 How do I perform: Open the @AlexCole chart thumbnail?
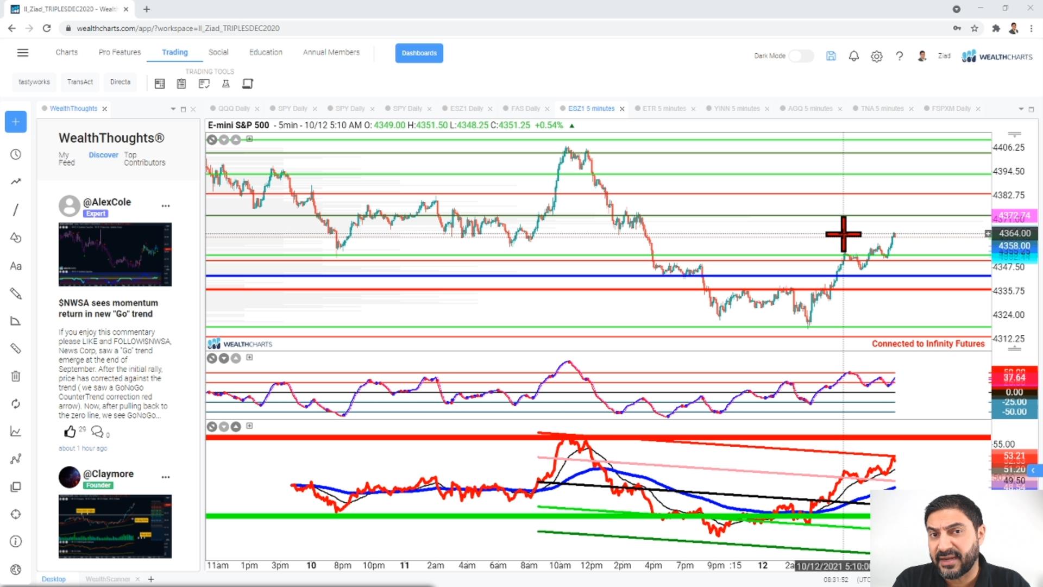tap(115, 254)
